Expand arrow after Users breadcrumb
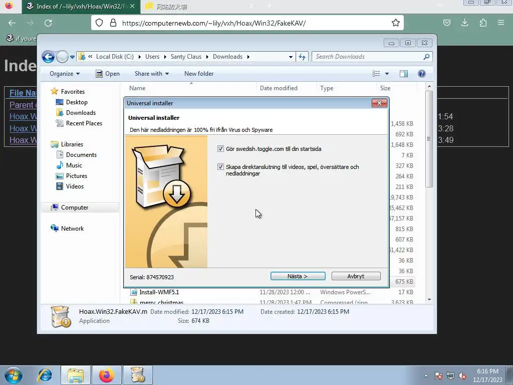513x385 pixels. [165, 57]
